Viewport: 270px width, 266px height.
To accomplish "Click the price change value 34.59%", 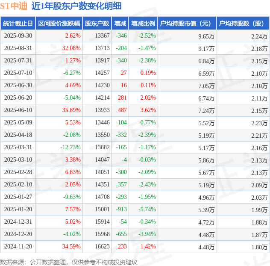I will tap(71, 246).
